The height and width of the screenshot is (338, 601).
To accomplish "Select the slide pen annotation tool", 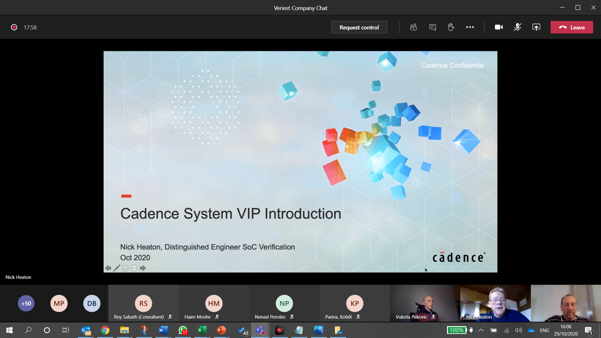I will [117, 268].
